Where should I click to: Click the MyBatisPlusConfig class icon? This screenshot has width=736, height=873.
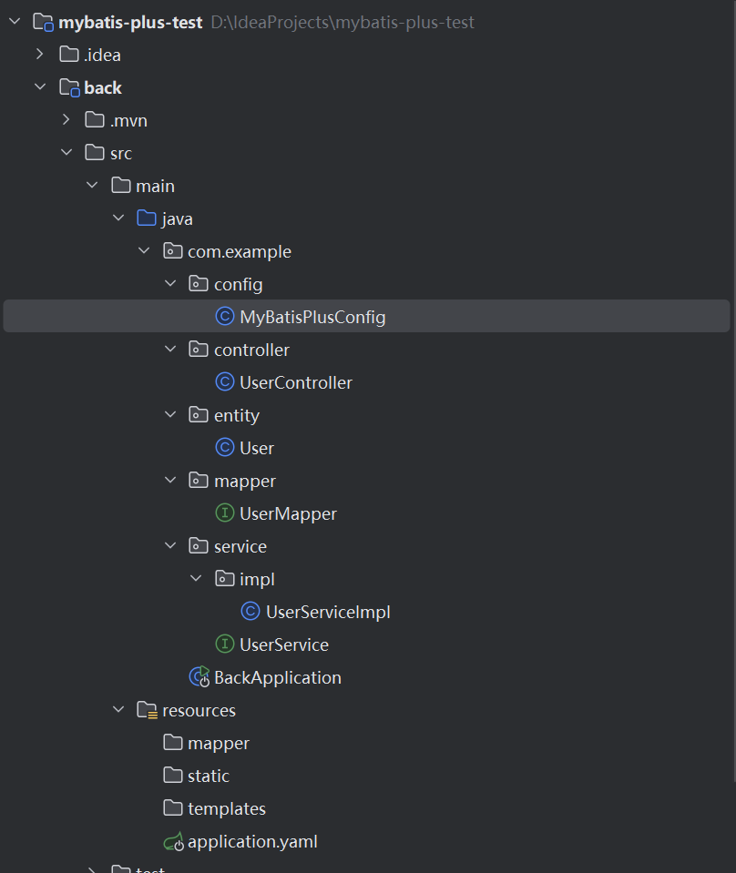pyautogui.click(x=224, y=317)
